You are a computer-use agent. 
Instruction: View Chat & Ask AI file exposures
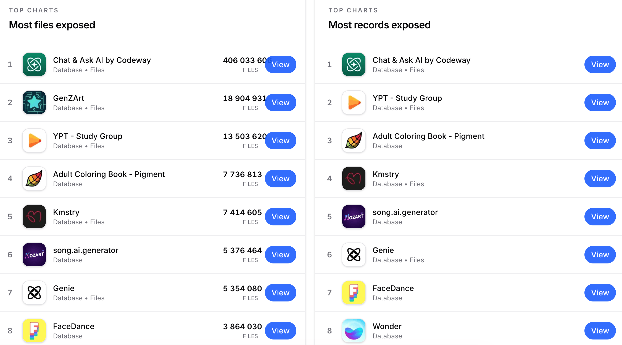(x=280, y=64)
